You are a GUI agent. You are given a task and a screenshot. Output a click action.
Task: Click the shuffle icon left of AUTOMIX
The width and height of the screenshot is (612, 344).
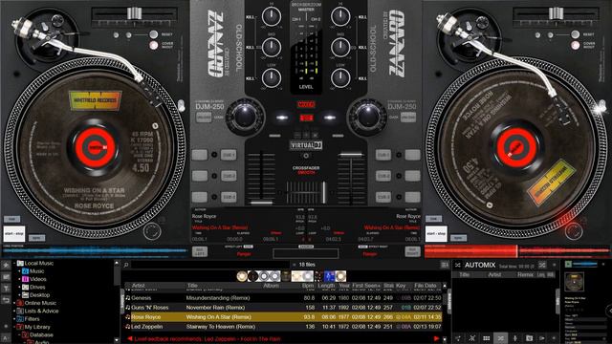point(458,265)
